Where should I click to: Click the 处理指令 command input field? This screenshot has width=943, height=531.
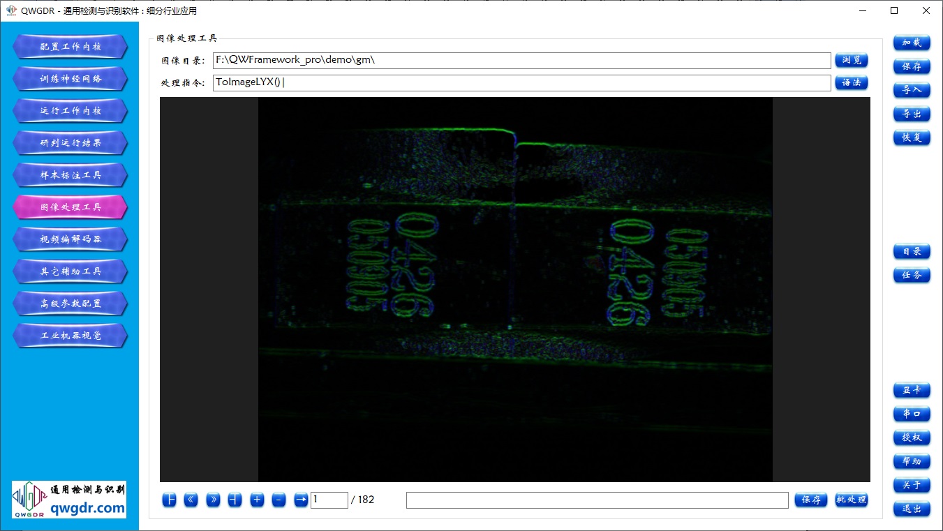[x=521, y=82]
